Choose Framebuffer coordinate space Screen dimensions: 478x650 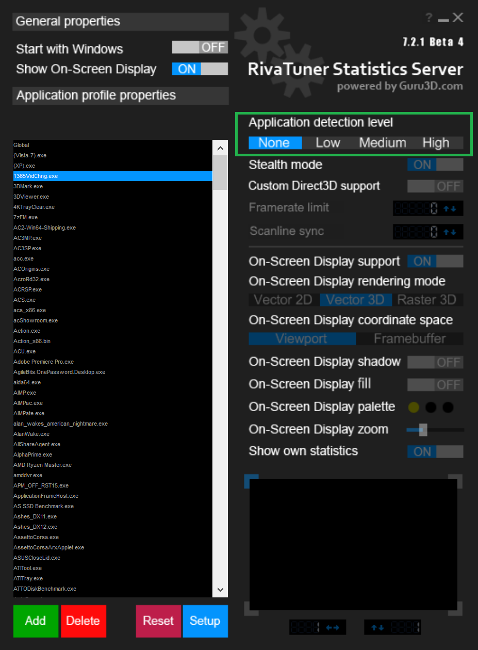click(410, 339)
